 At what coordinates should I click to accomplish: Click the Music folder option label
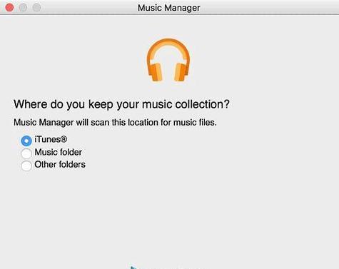[59, 152]
